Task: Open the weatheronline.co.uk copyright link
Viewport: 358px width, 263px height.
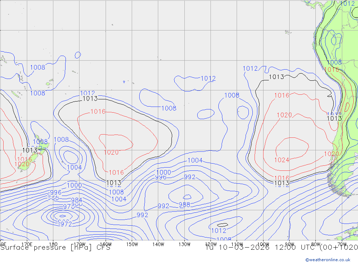Action: pyautogui.click(x=328, y=260)
